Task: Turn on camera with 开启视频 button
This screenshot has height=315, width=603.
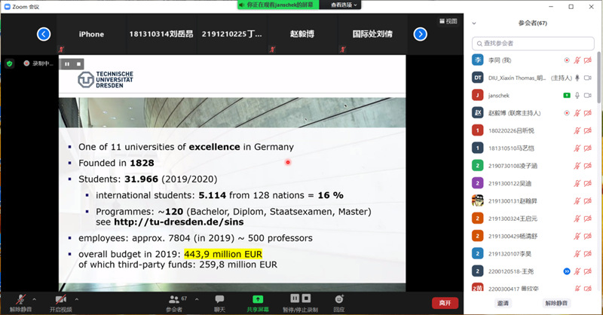Action: pyautogui.click(x=61, y=301)
